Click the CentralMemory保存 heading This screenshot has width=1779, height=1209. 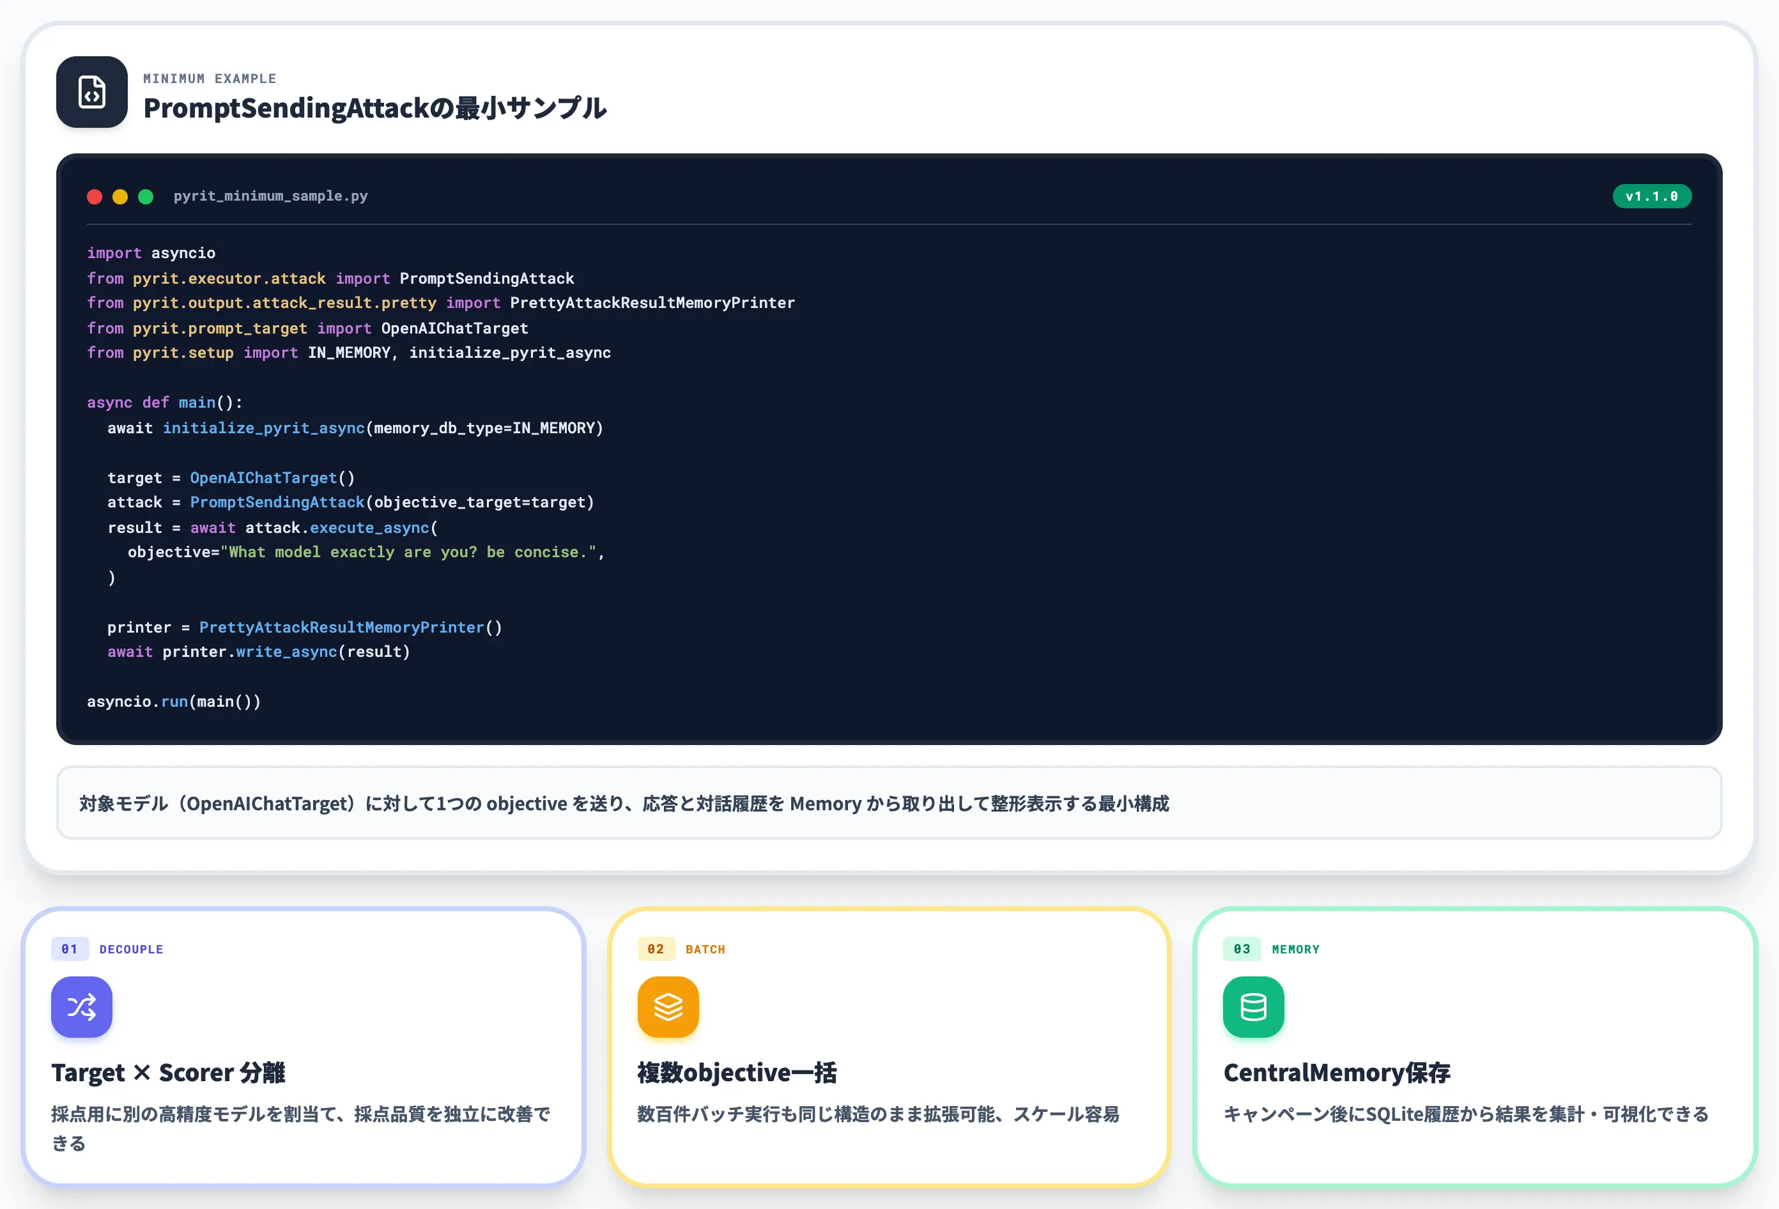click(1337, 1073)
